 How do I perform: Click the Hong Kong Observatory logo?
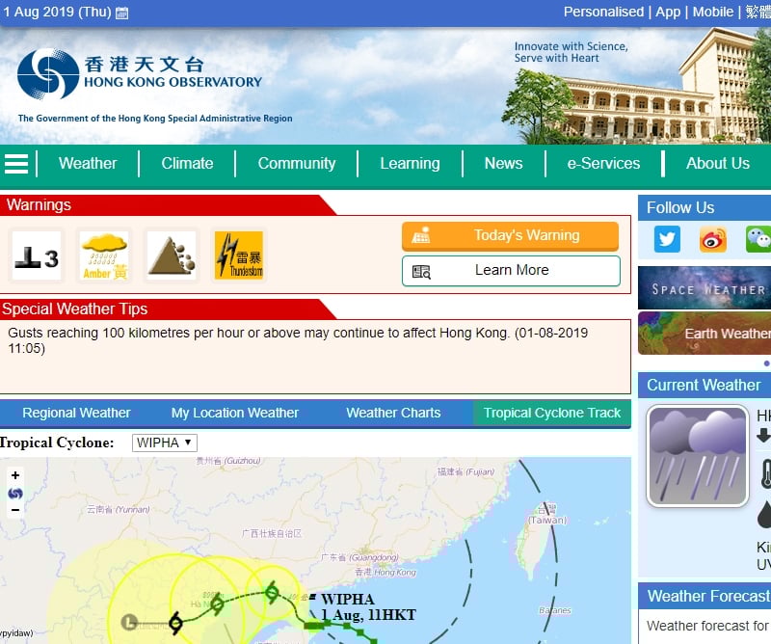coord(139,74)
